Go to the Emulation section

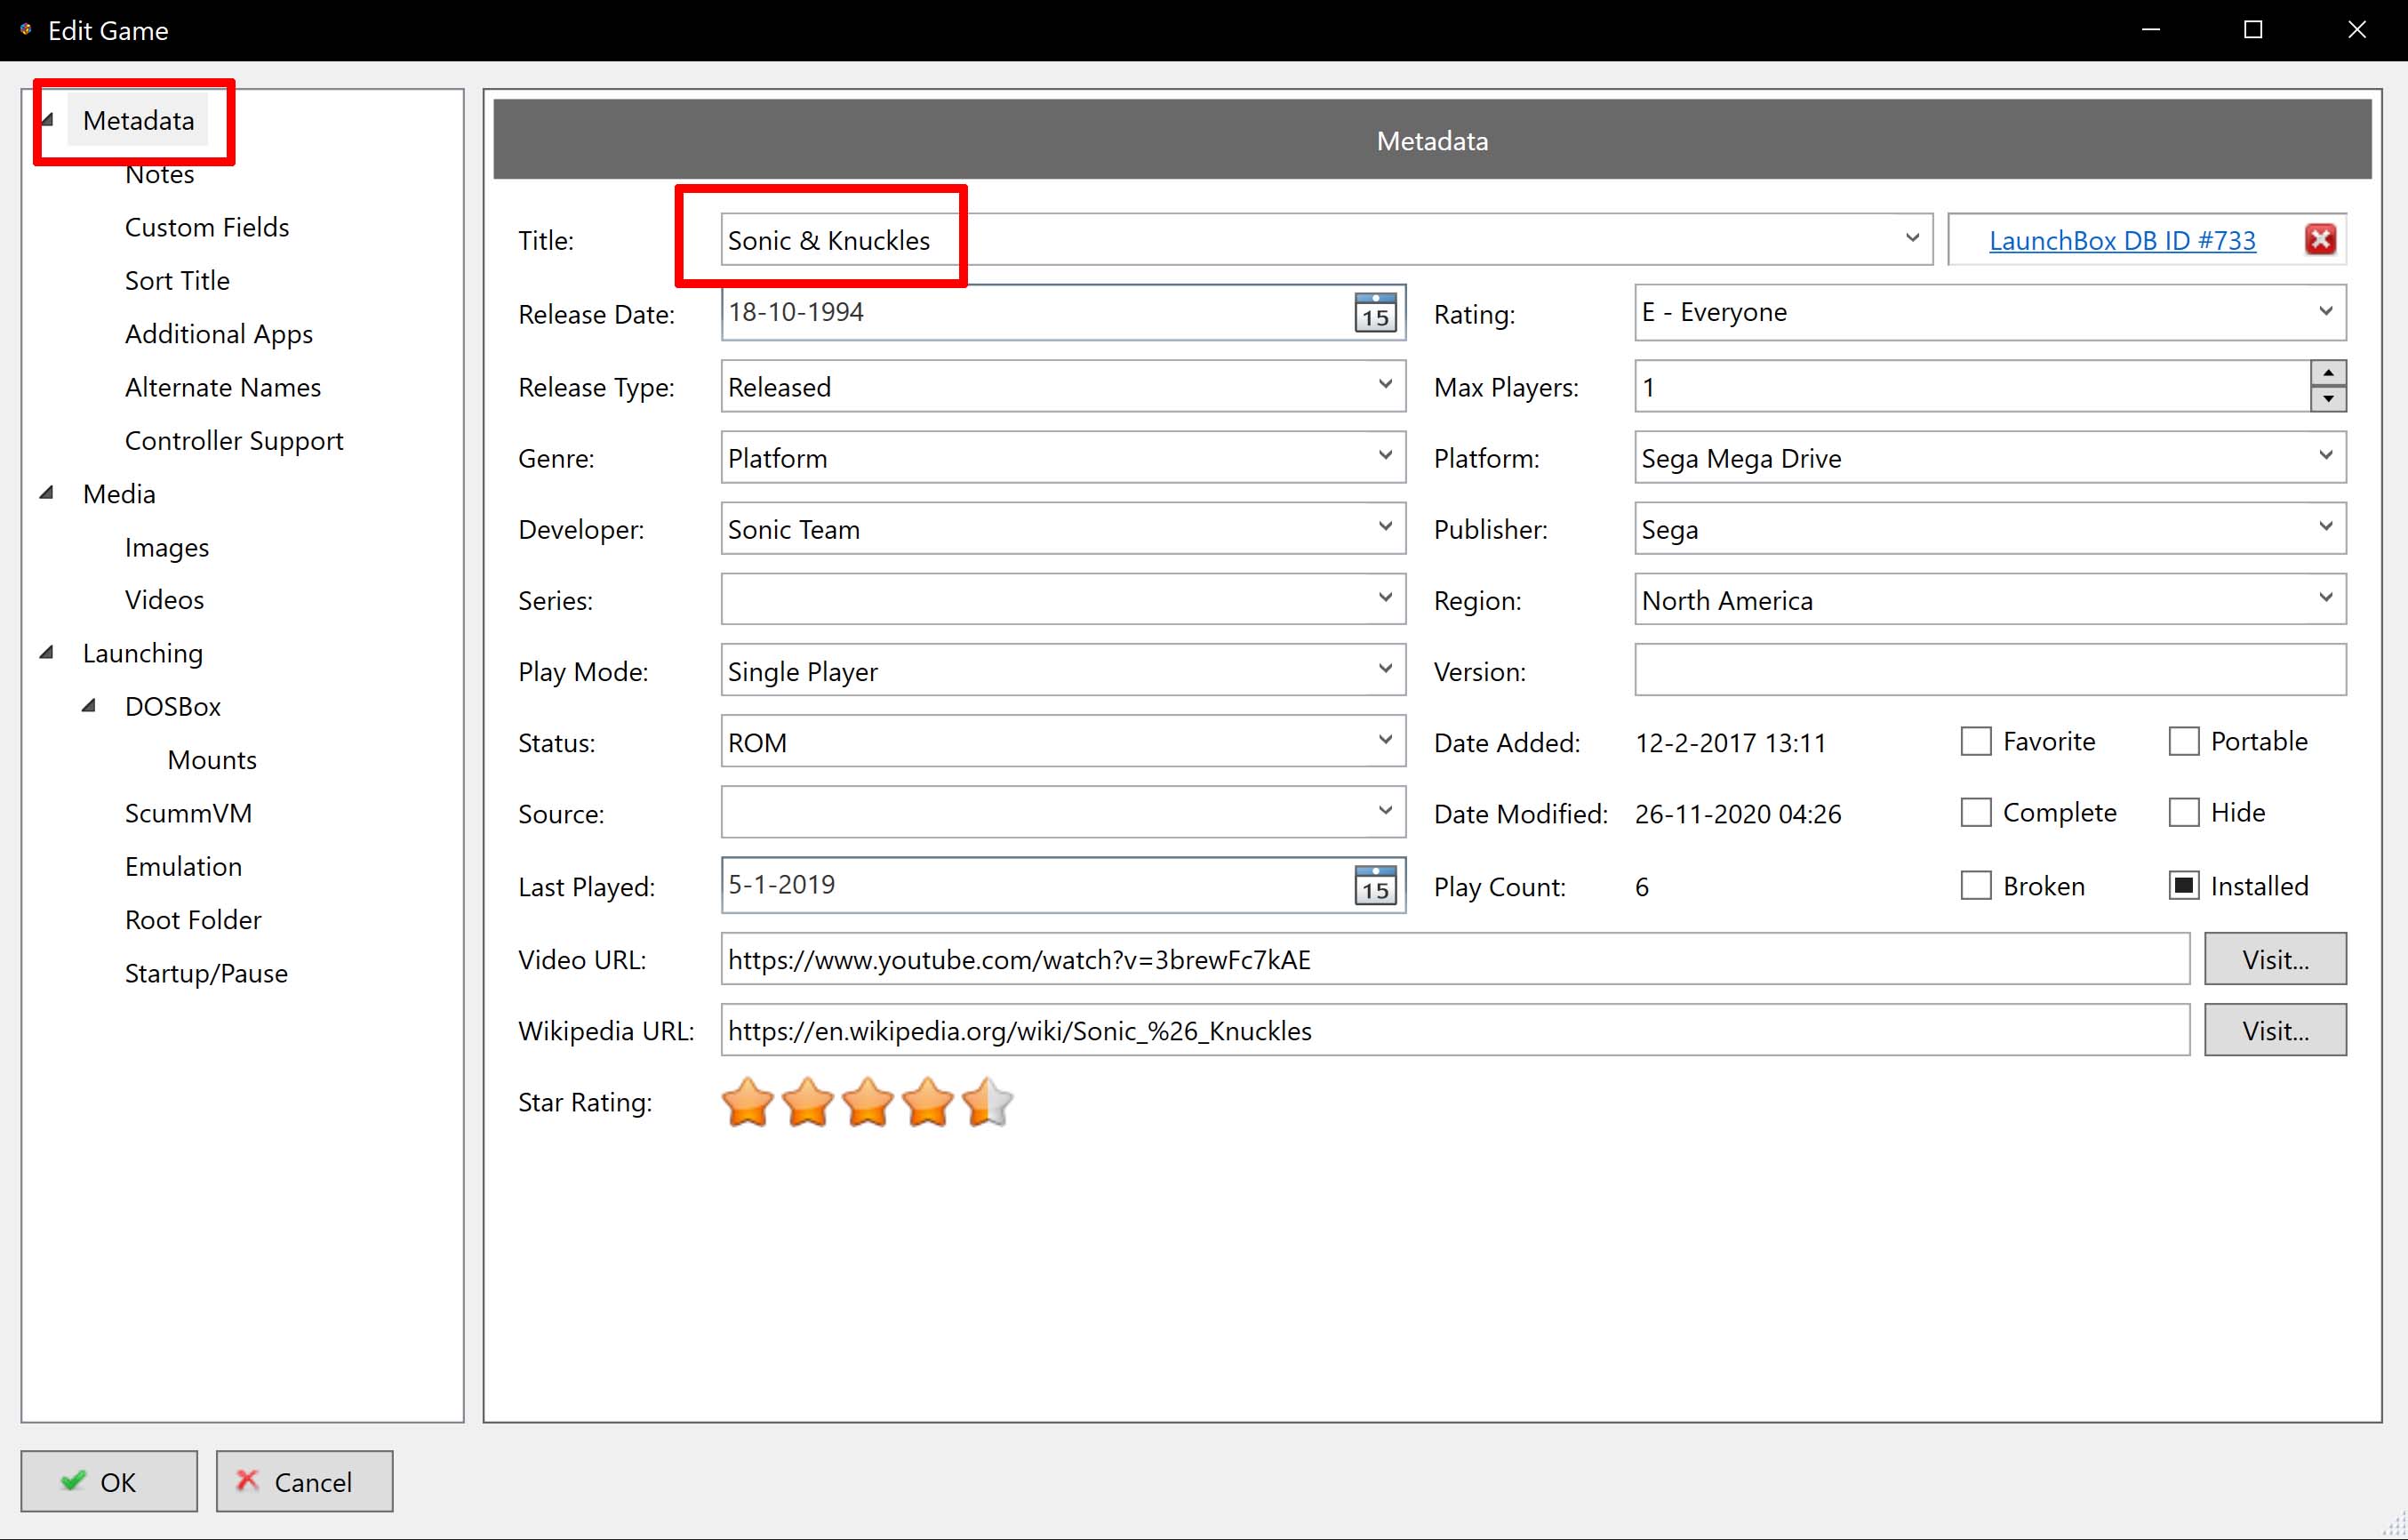coord(183,866)
